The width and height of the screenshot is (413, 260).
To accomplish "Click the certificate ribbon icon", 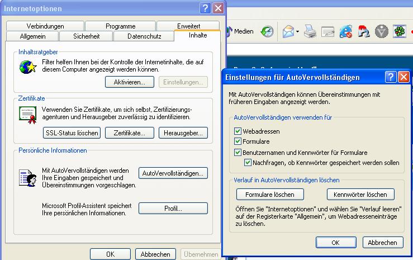I will pyautogui.click(x=27, y=115).
